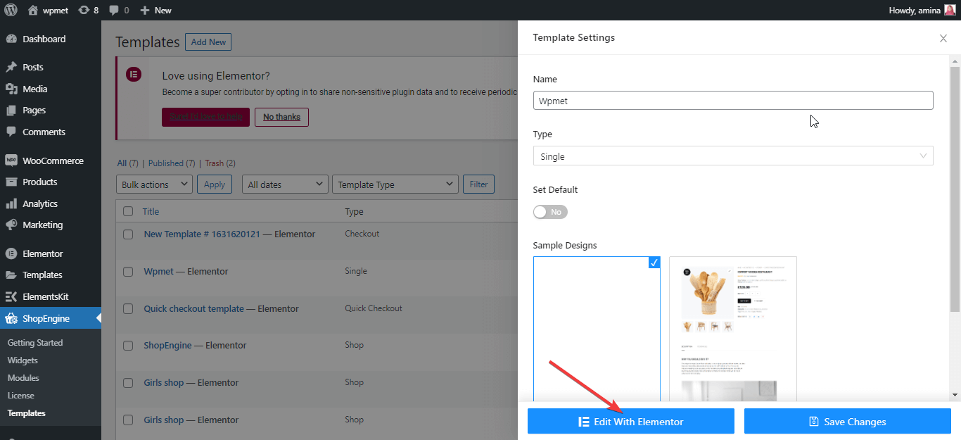961x440 pixels.
Task: Check the Wpmet — Elementor row checkbox
Action: 128,272
